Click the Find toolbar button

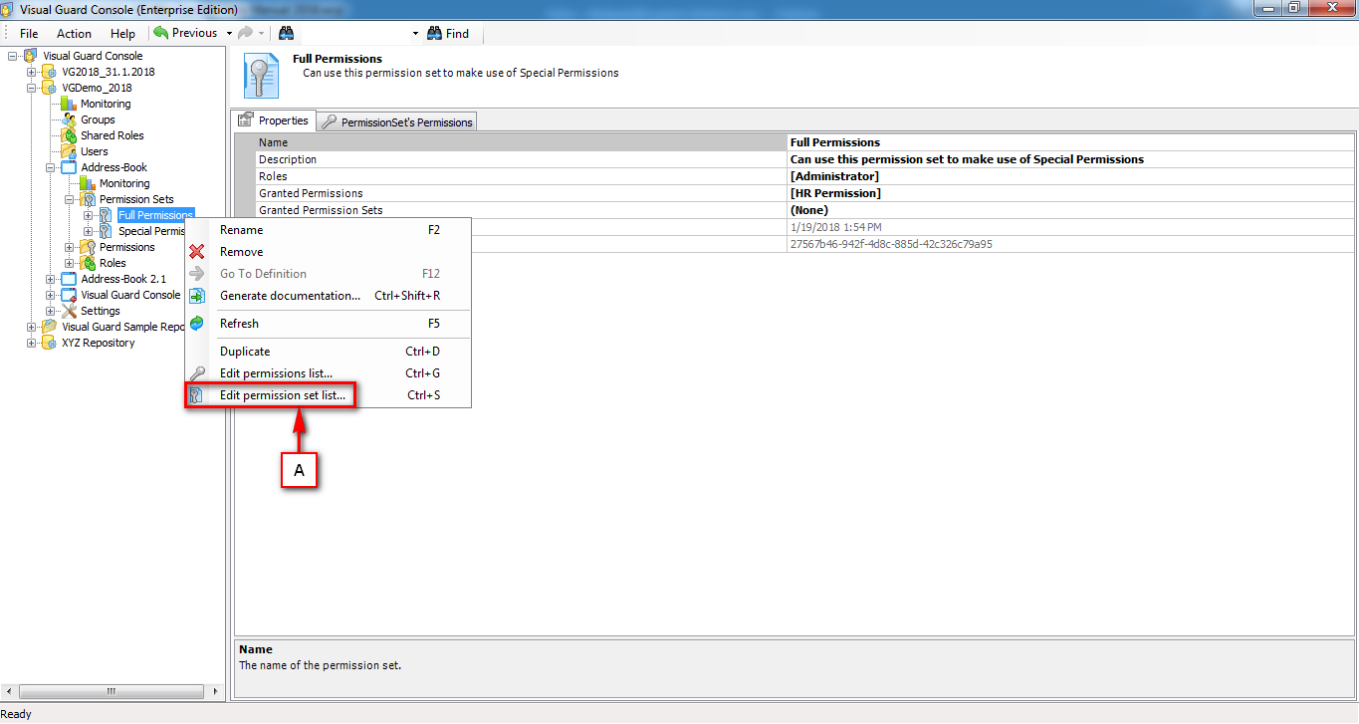[x=448, y=33]
